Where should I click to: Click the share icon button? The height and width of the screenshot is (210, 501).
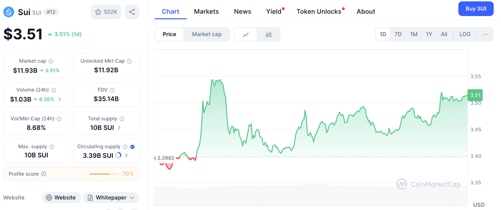[x=132, y=12]
